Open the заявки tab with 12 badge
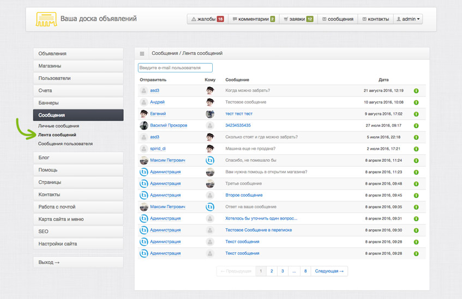The image size is (462, 299). click(298, 19)
